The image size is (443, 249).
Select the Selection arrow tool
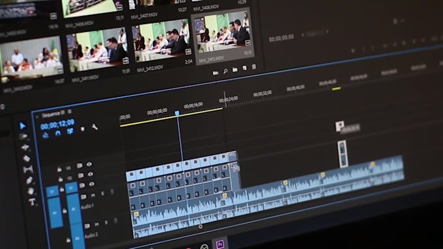click(23, 125)
